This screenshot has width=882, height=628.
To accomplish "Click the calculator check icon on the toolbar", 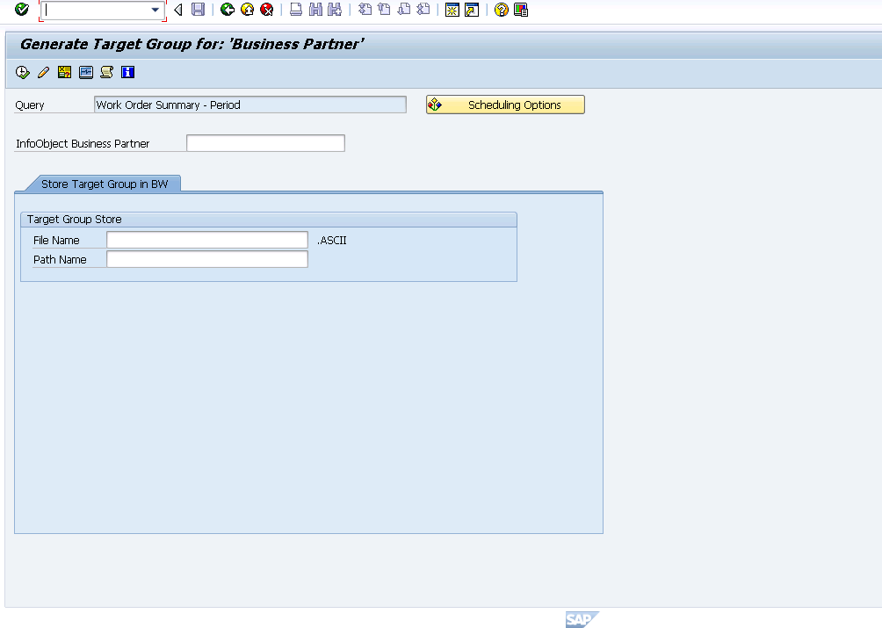I will click(64, 72).
